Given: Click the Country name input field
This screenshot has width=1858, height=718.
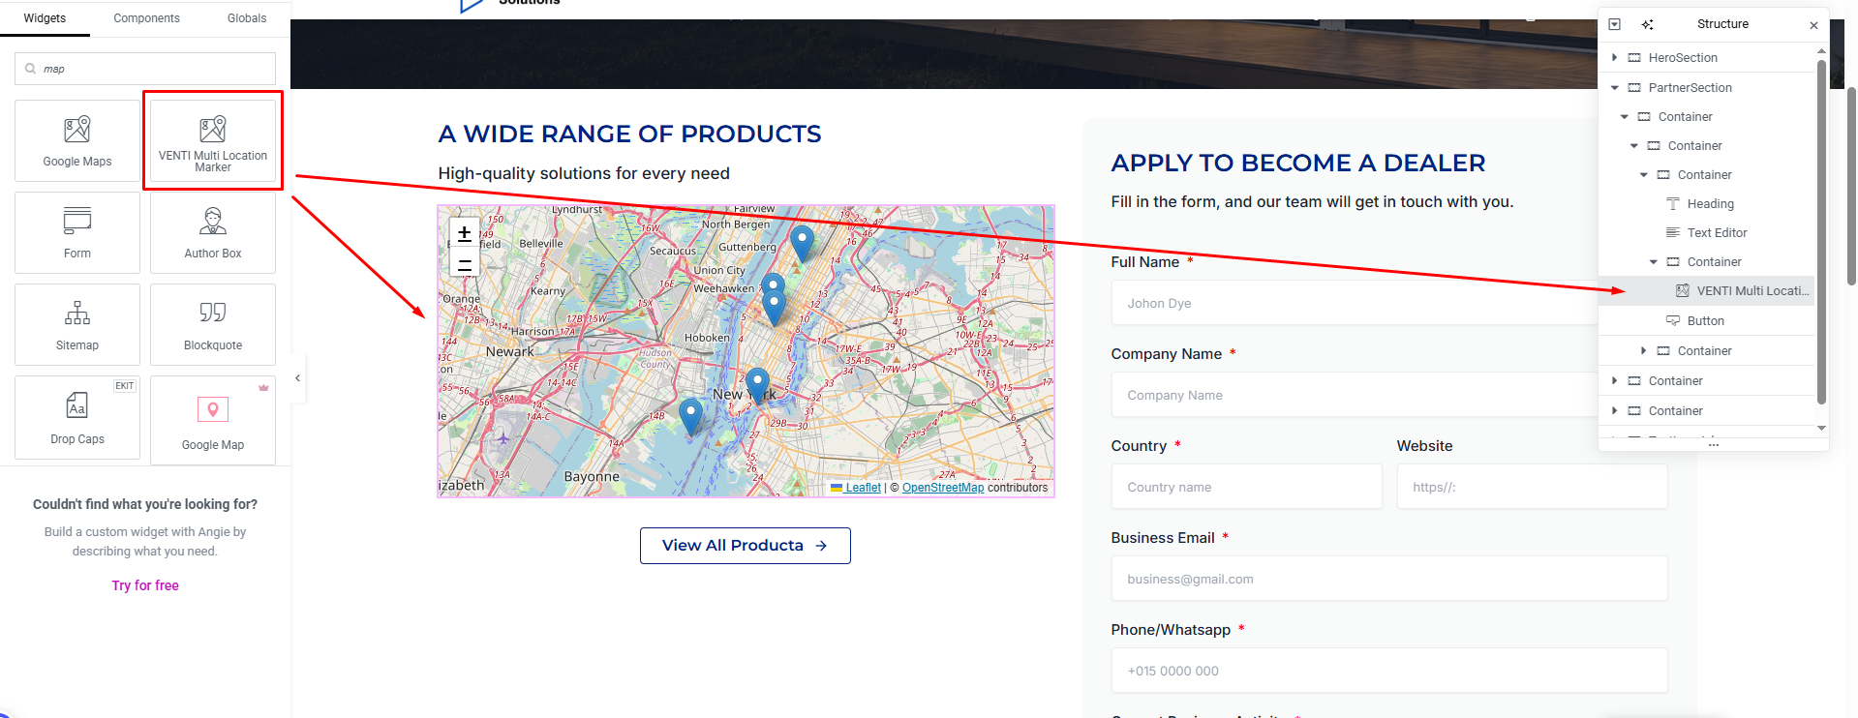Looking at the screenshot, I should [1246, 487].
